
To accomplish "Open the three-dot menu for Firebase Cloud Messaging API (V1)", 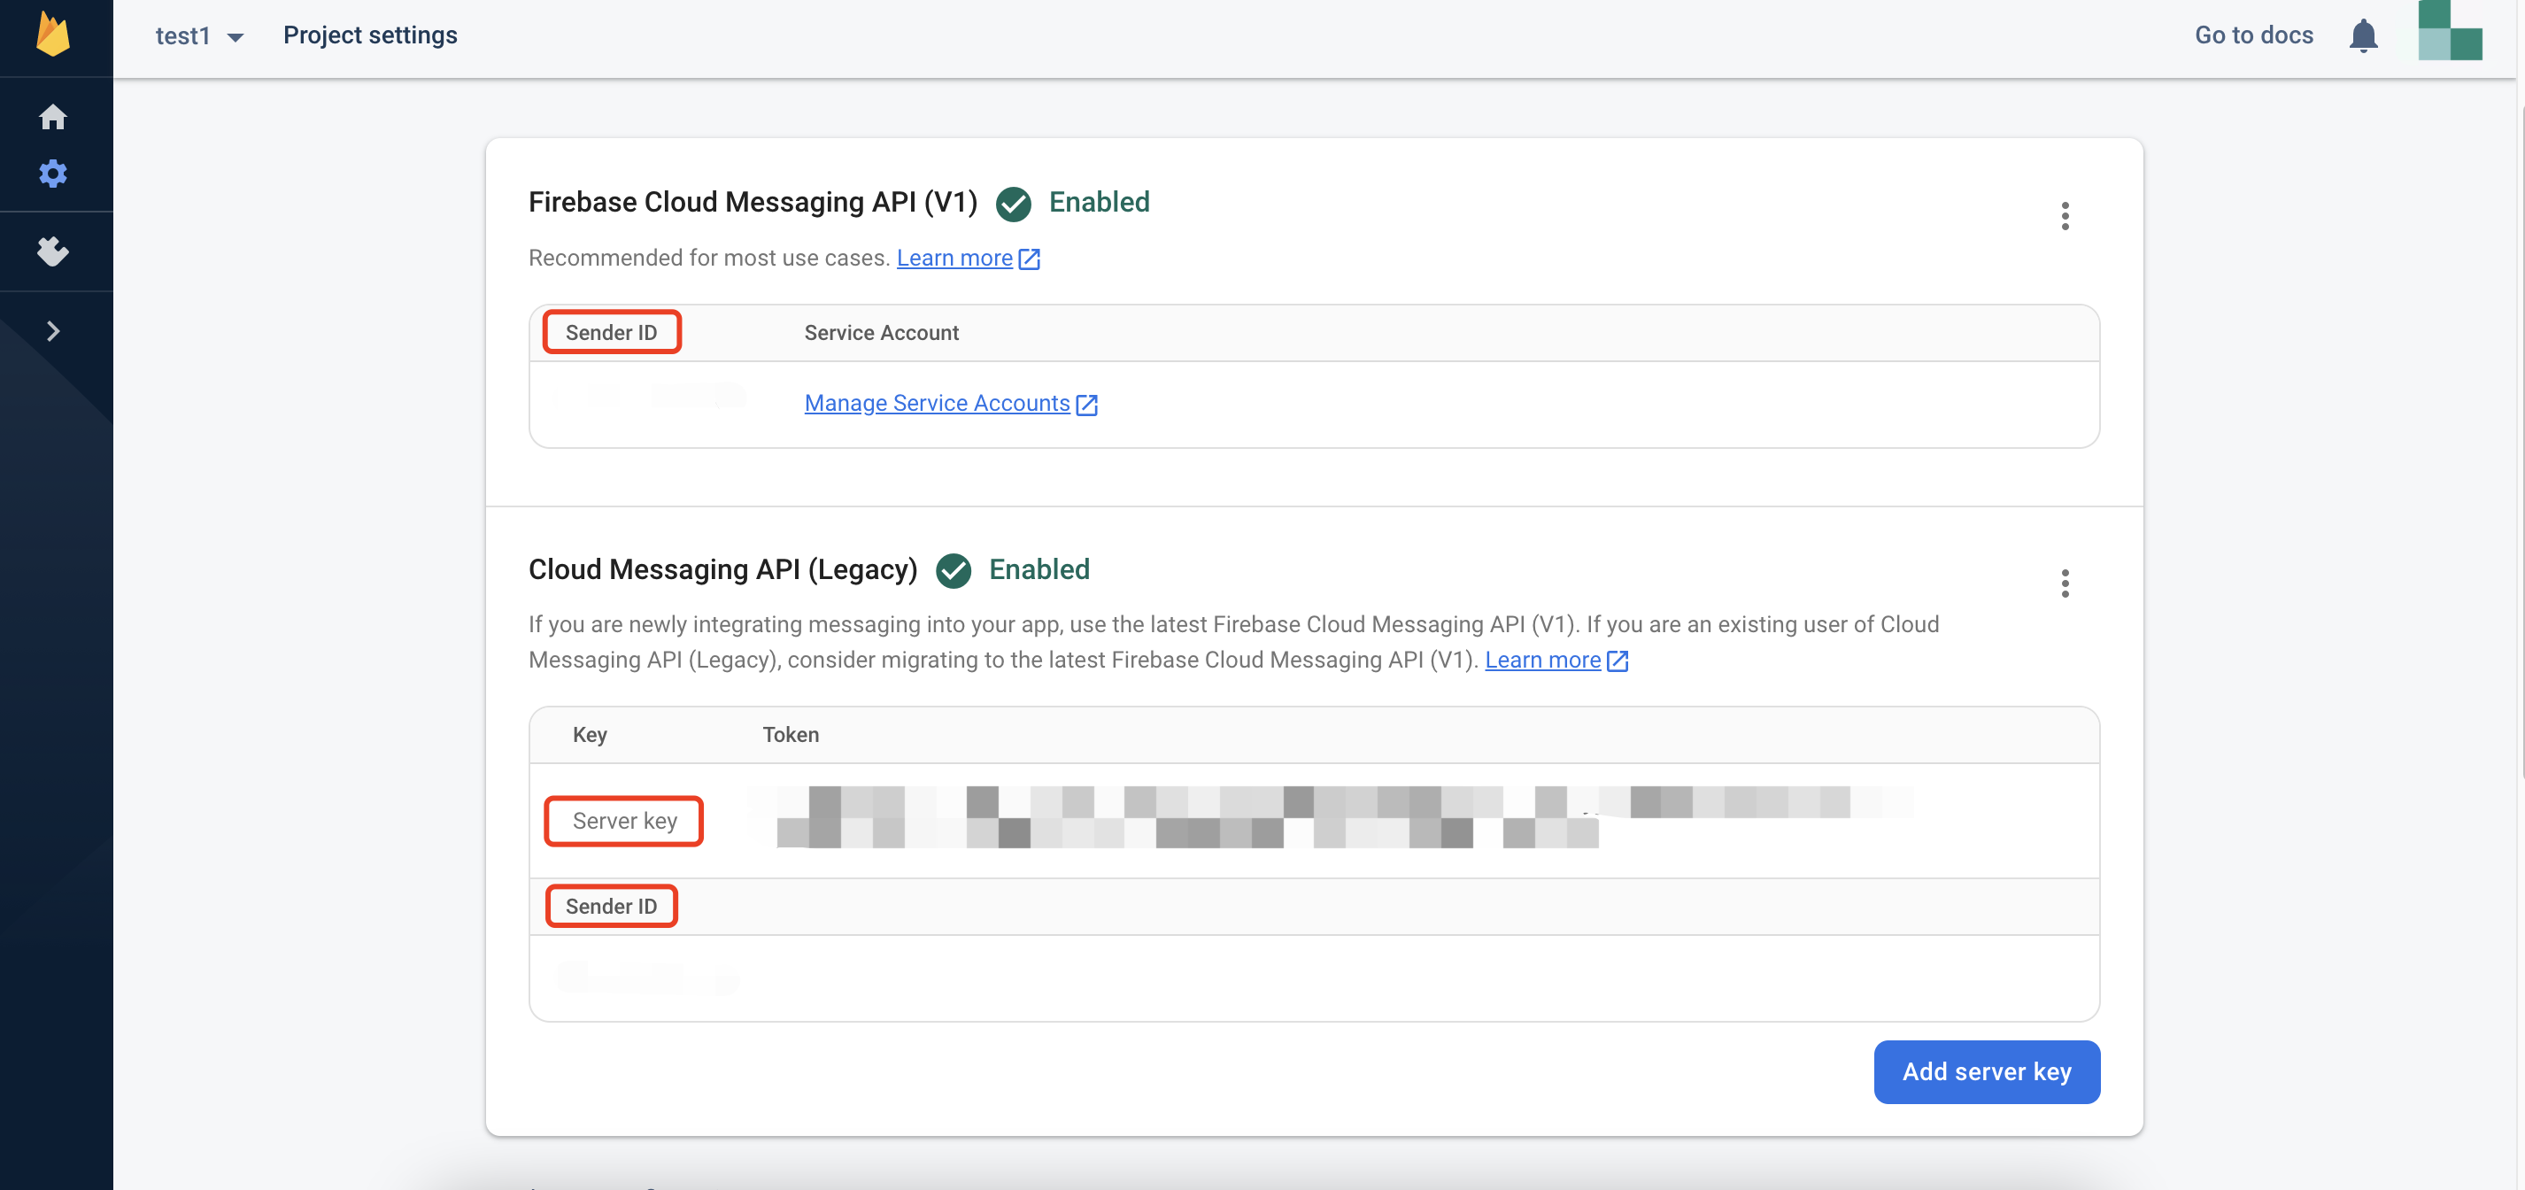I will point(2065,216).
